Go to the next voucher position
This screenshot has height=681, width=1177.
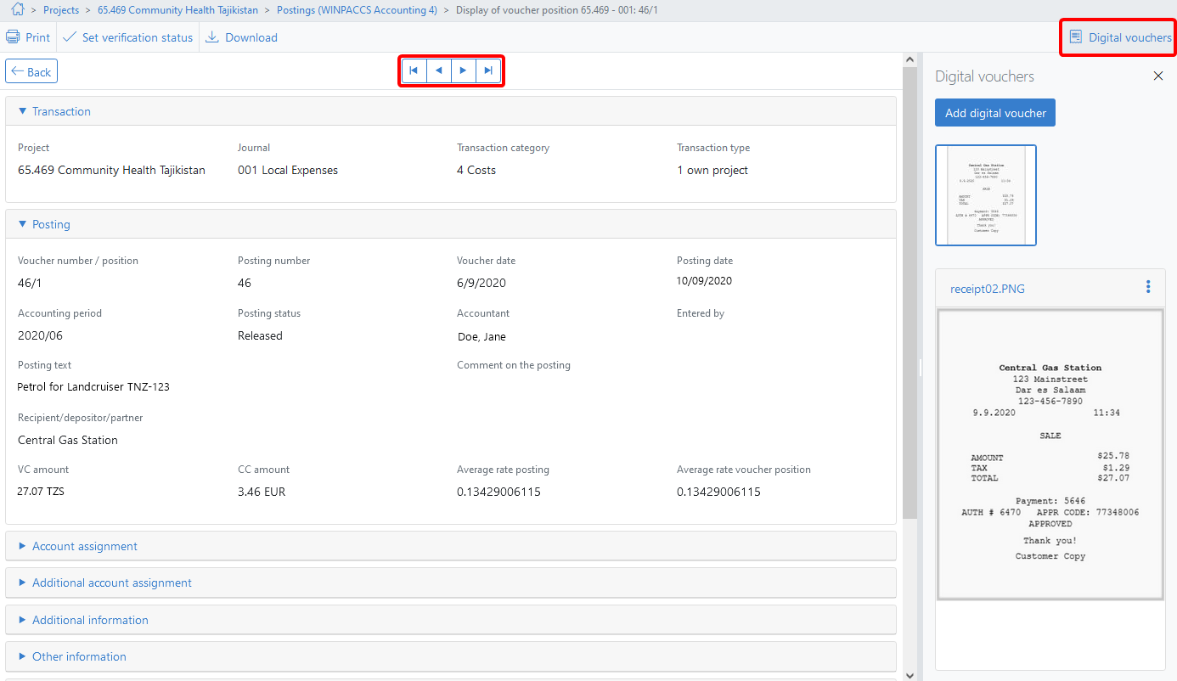coord(463,70)
